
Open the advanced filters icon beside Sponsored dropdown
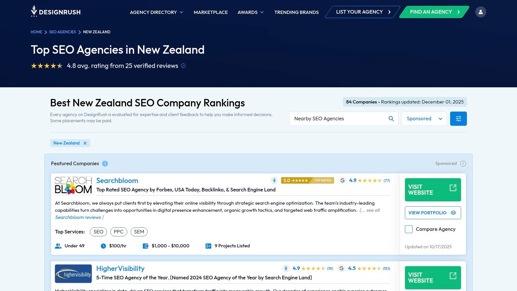coord(458,118)
